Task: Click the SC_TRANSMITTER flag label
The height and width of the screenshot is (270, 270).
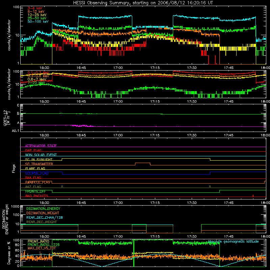Action: (39, 164)
